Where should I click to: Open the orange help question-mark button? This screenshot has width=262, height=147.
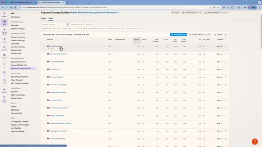click(255, 142)
